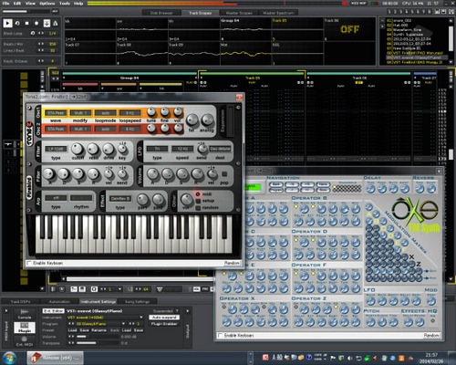The width and height of the screenshot is (456, 365).
Task: Select the Ext. MIDI instrument type icon
Action: 25,341
